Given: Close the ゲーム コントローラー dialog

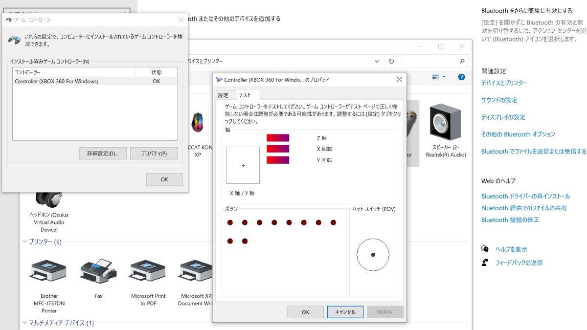Looking at the screenshot, I should click(x=181, y=20).
